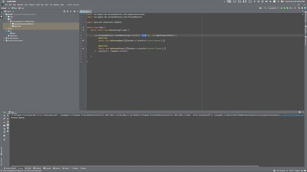This screenshot has height=172, width=307.
Task: Open Search Everywhere magnifier in IDE toolbar
Action: point(299,8)
